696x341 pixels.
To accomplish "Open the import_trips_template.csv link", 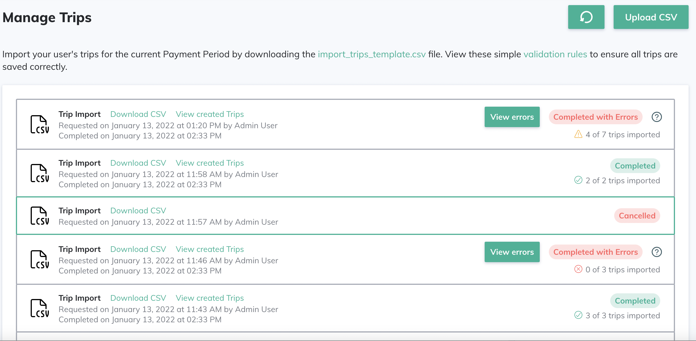I will [372, 54].
